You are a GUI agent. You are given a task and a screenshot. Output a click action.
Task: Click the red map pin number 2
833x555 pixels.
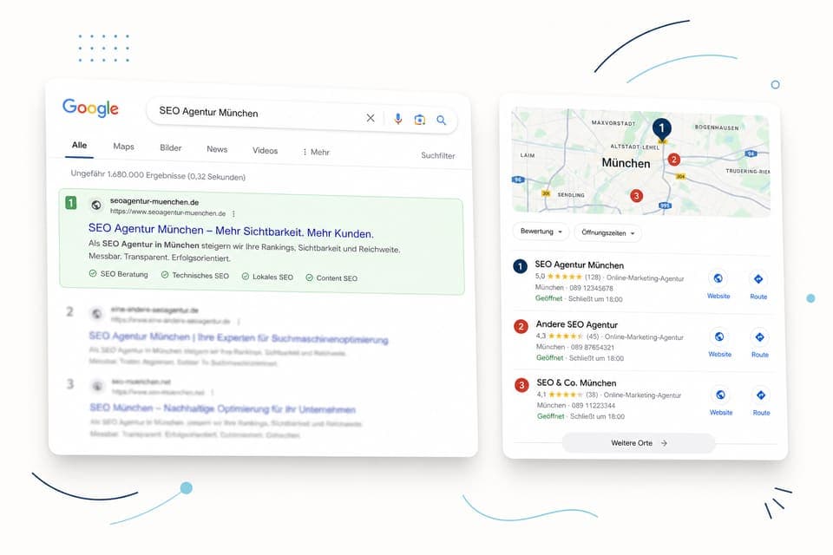674,160
